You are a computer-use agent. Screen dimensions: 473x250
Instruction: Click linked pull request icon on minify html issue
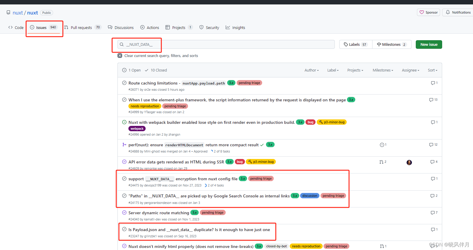[x=383, y=246]
